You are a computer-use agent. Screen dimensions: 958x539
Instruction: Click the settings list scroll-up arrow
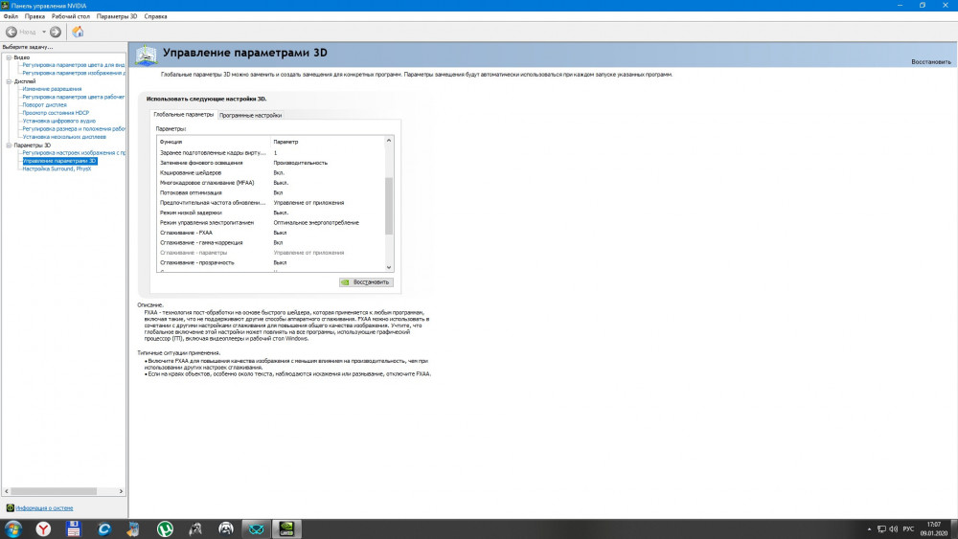(x=389, y=141)
